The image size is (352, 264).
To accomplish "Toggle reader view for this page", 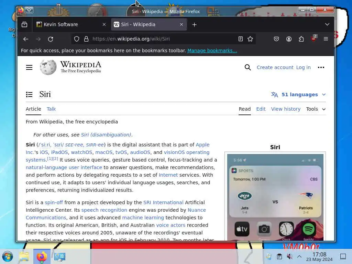I will point(240,39).
